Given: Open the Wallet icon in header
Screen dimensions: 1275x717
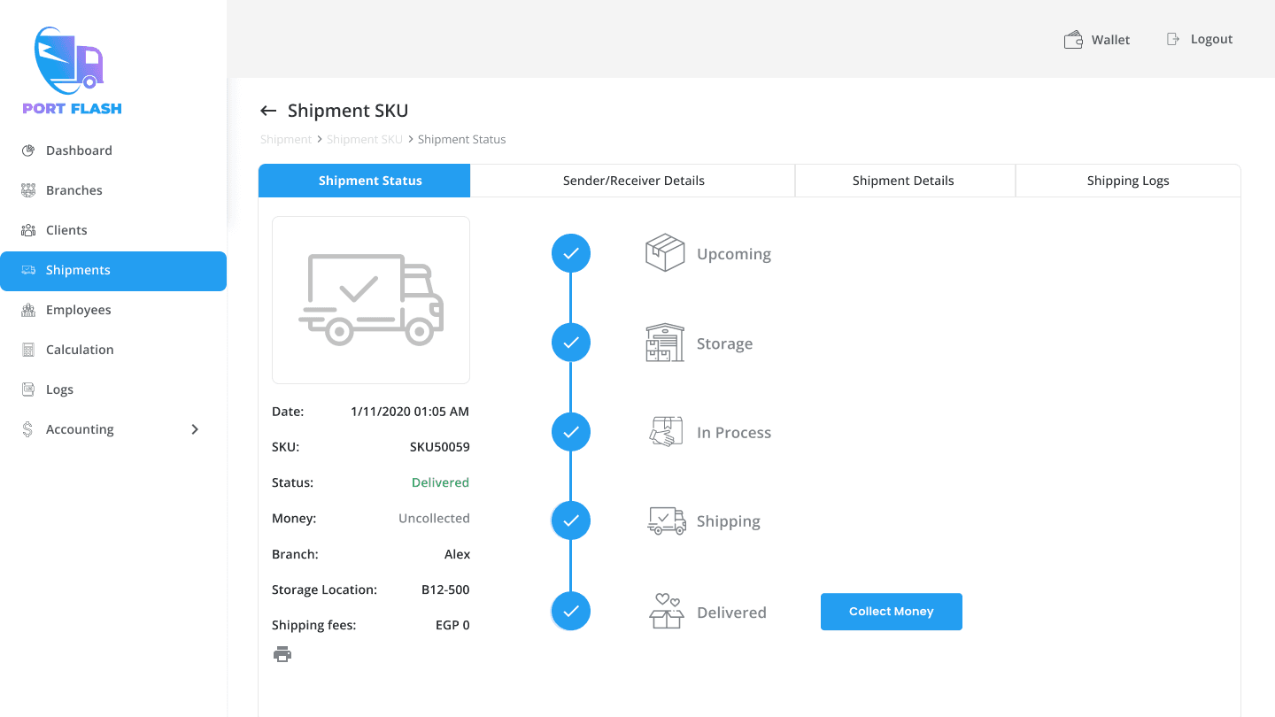Looking at the screenshot, I should [1073, 40].
